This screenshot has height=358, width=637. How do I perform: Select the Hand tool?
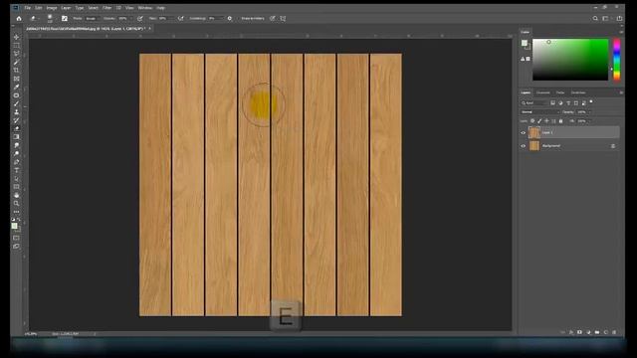click(x=16, y=195)
